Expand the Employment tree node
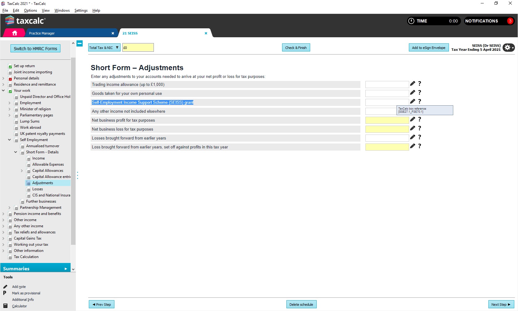The width and height of the screenshot is (518, 311). [x=10, y=103]
